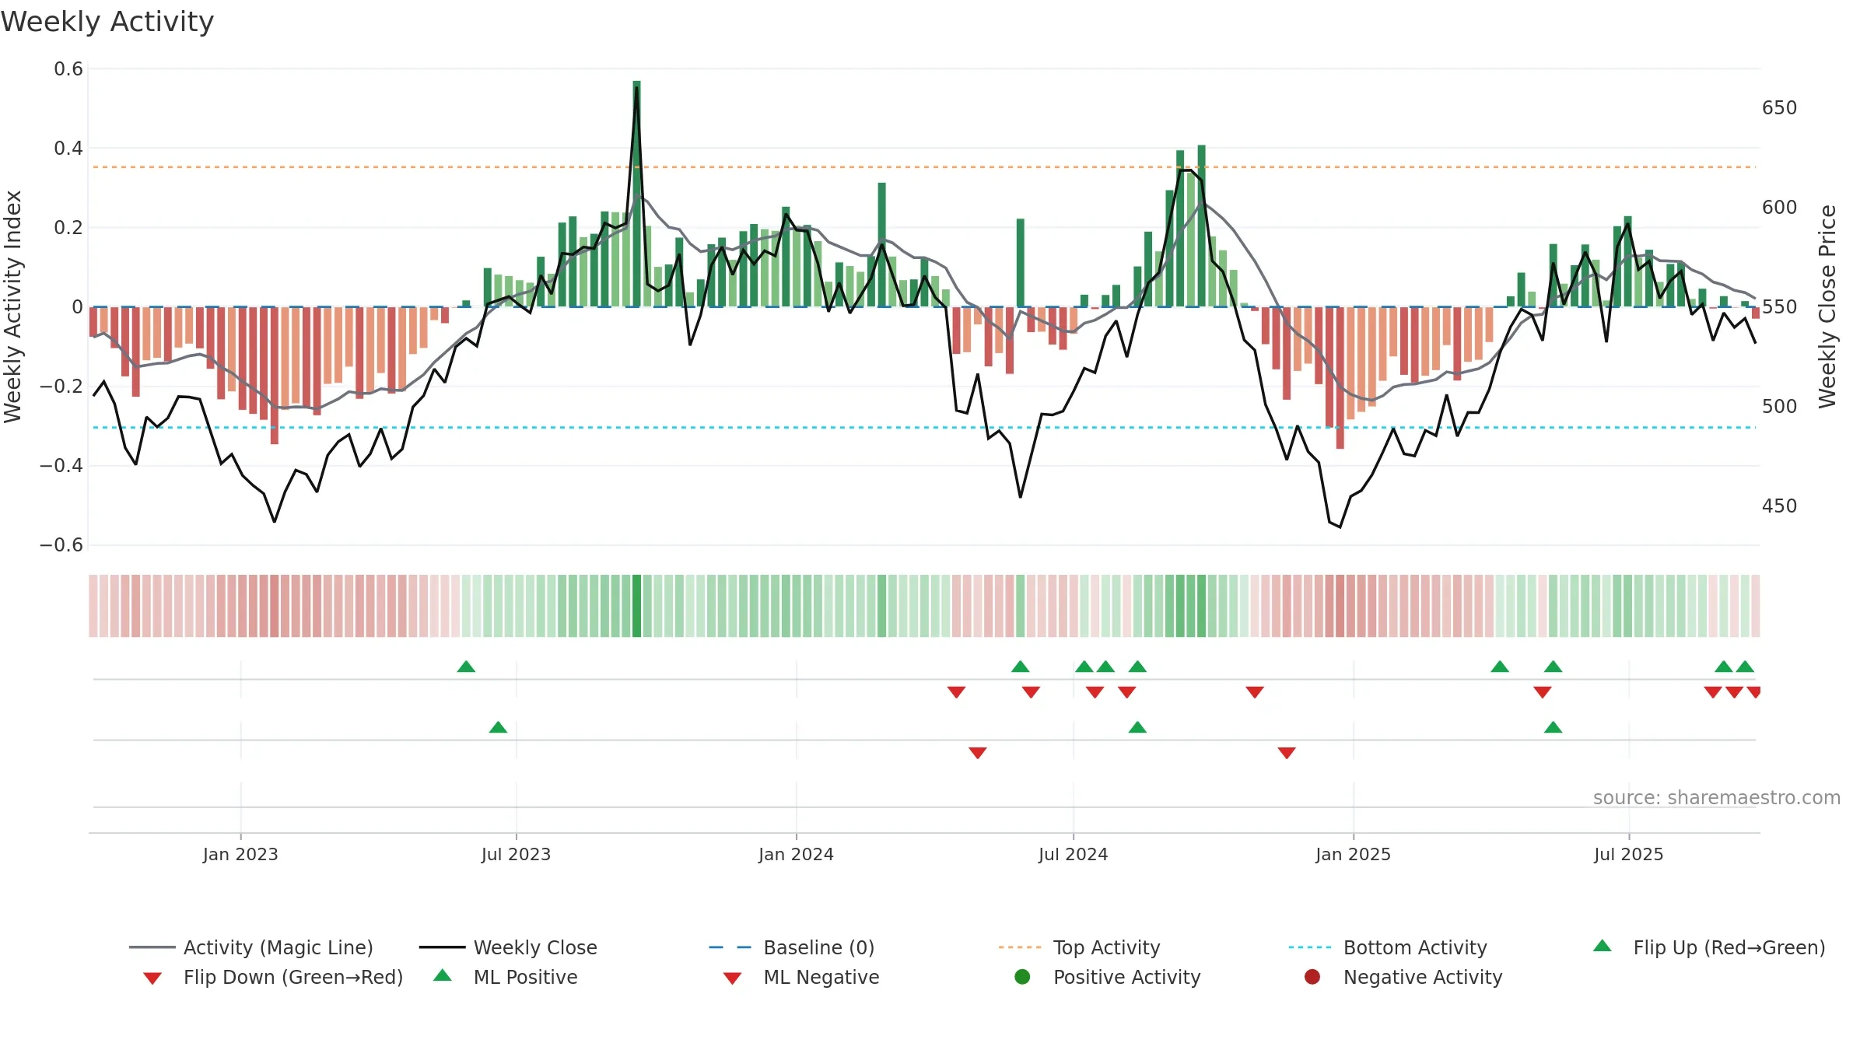
Task: Click the Jan 2024 axis label
Action: point(796,854)
